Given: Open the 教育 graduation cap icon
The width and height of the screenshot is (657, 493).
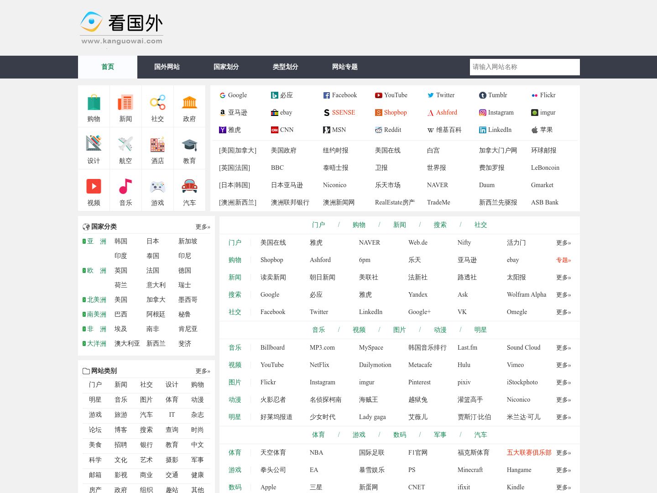Looking at the screenshot, I should [189, 145].
